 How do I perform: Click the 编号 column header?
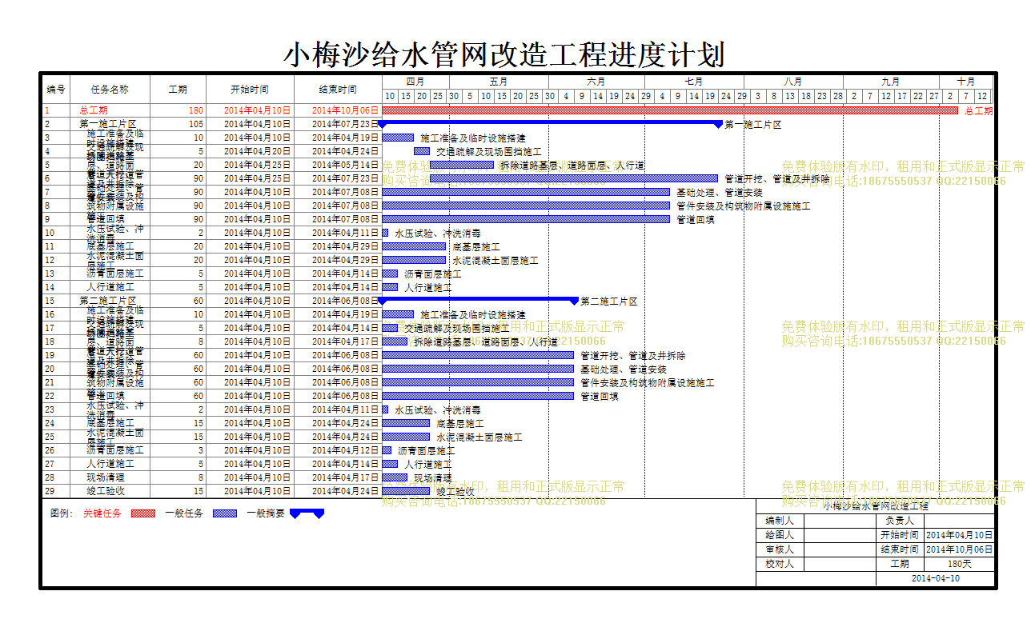pos(55,90)
